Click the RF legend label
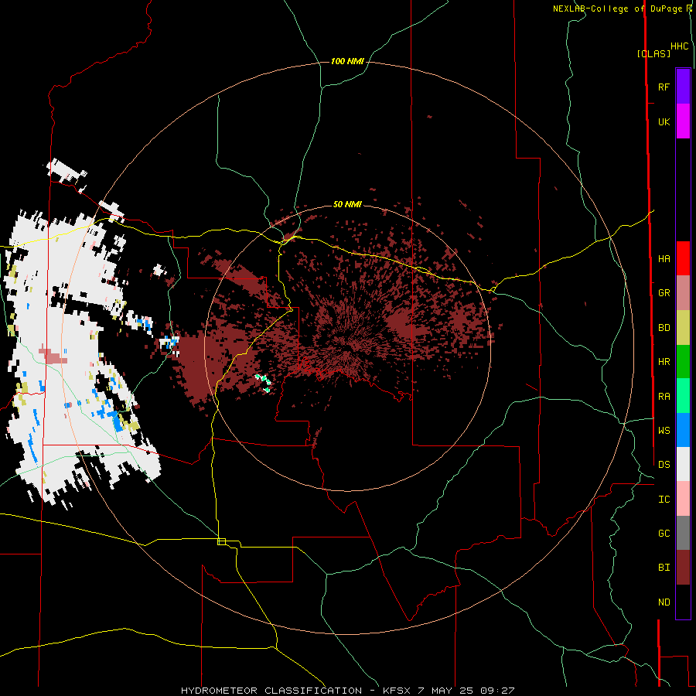 664,87
